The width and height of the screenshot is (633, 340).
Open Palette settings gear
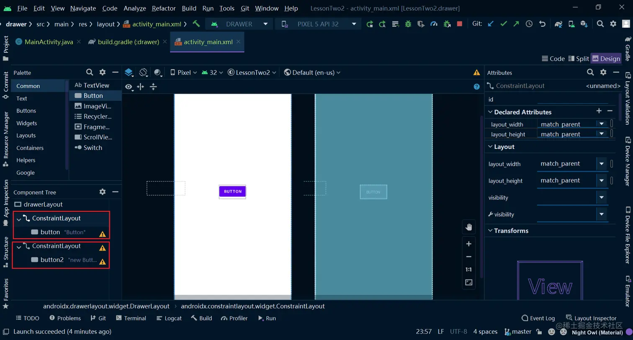[103, 72]
